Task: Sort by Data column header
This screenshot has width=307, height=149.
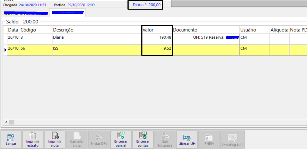Action: [x=14, y=30]
